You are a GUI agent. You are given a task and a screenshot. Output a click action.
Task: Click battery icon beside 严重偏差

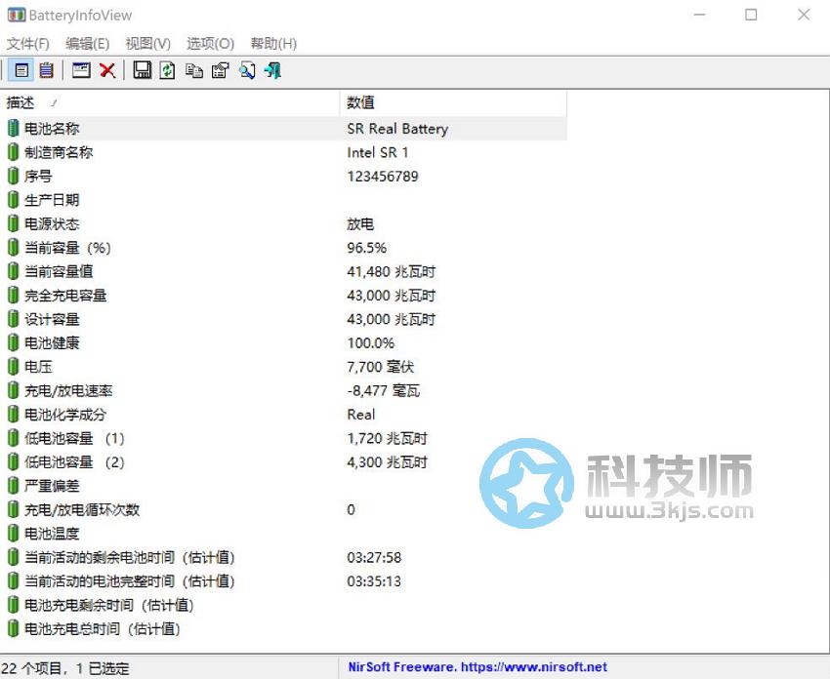(x=14, y=486)
